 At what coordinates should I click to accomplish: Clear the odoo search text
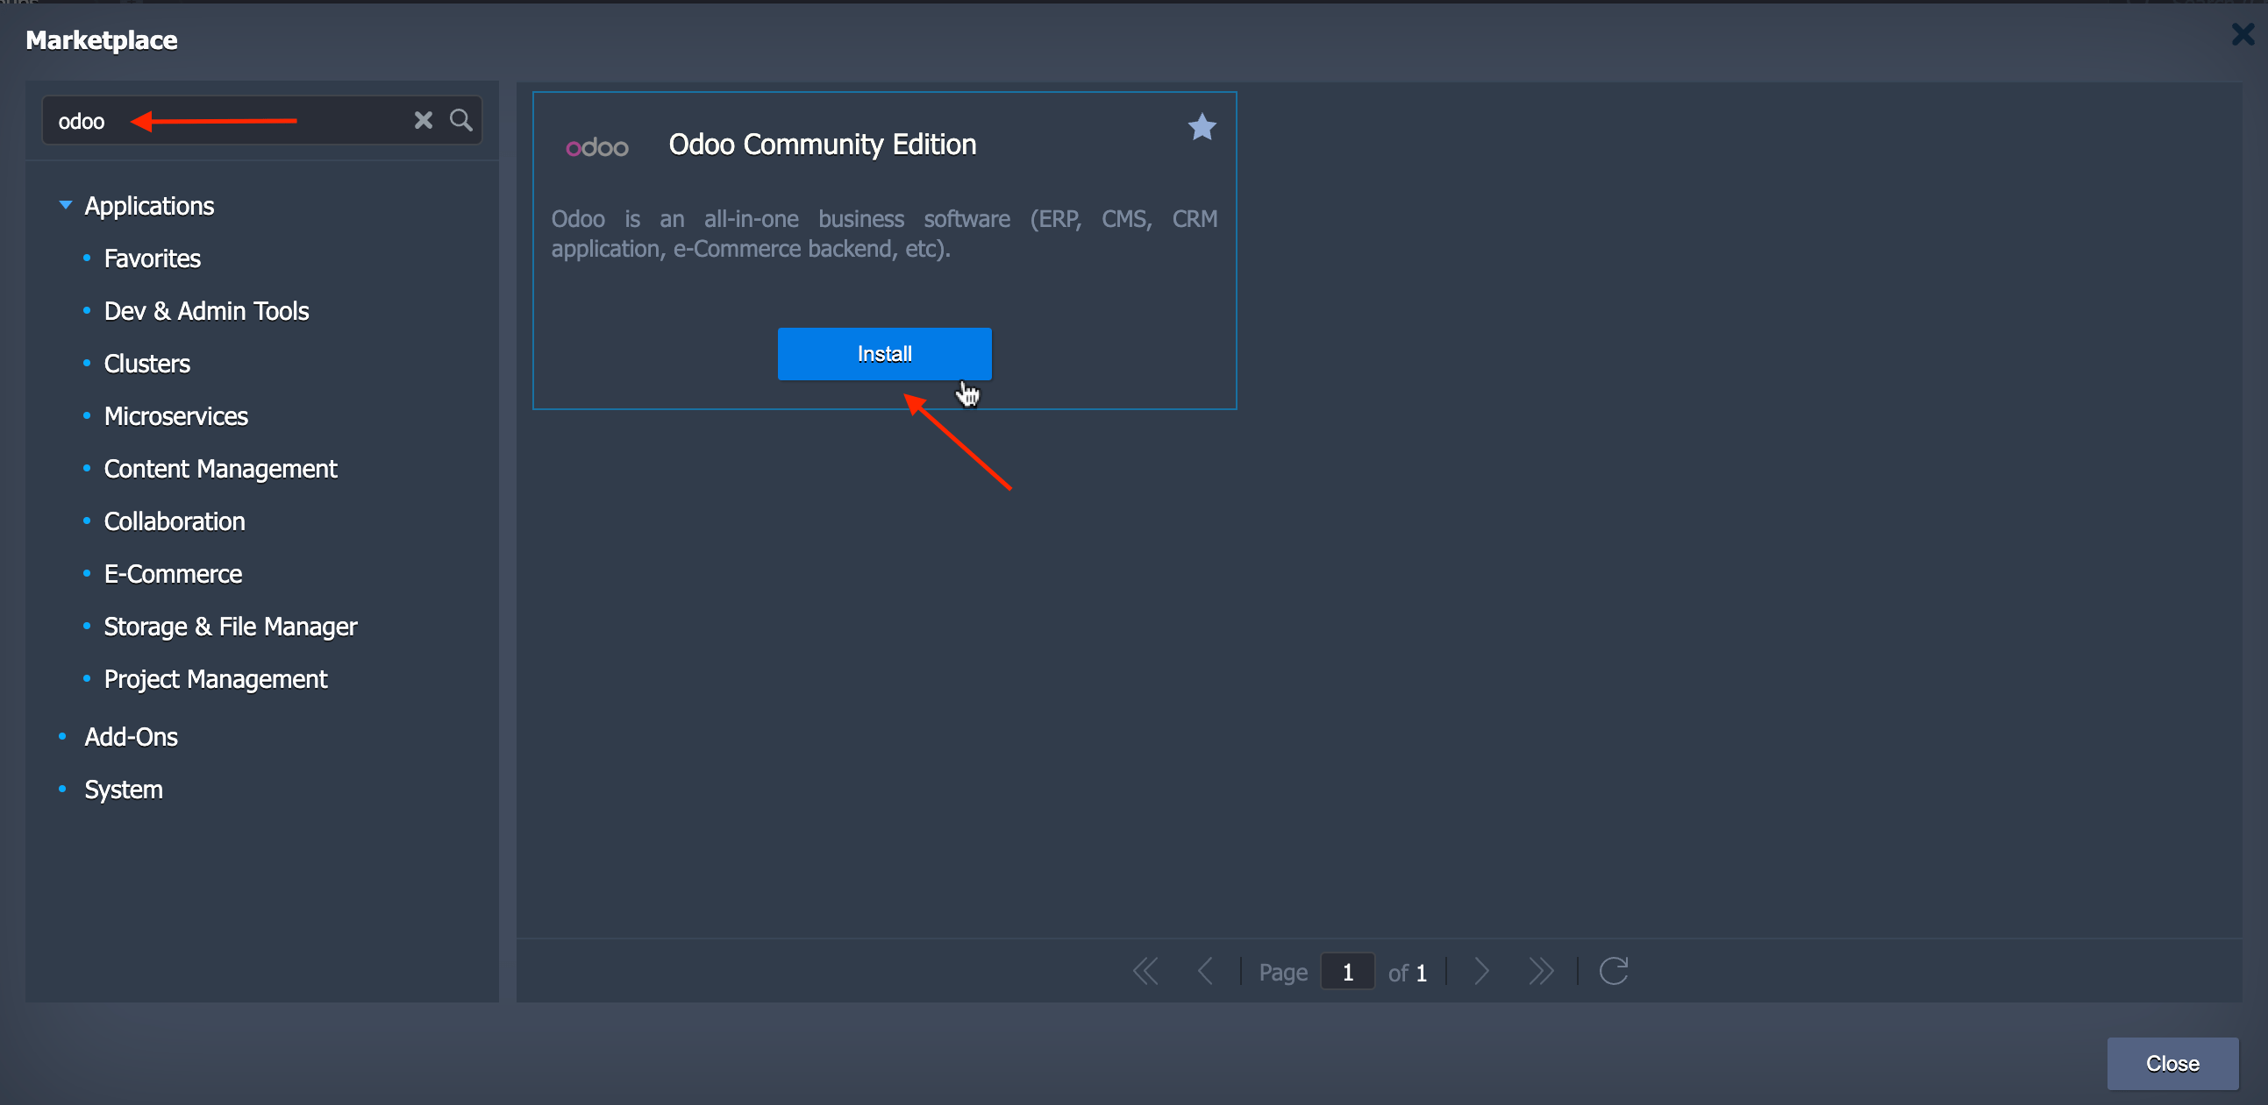pos(424,120)
